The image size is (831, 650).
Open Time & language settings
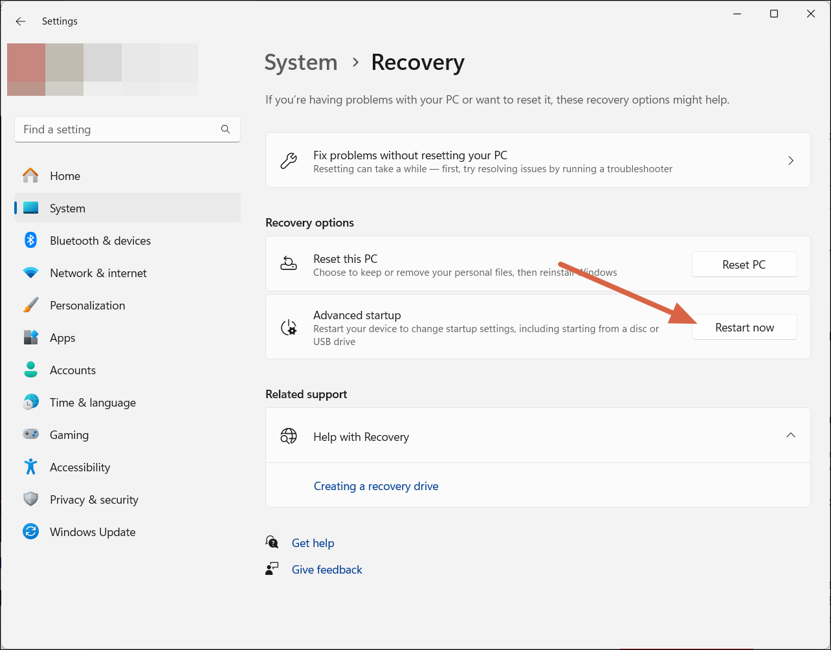[93, 402]
